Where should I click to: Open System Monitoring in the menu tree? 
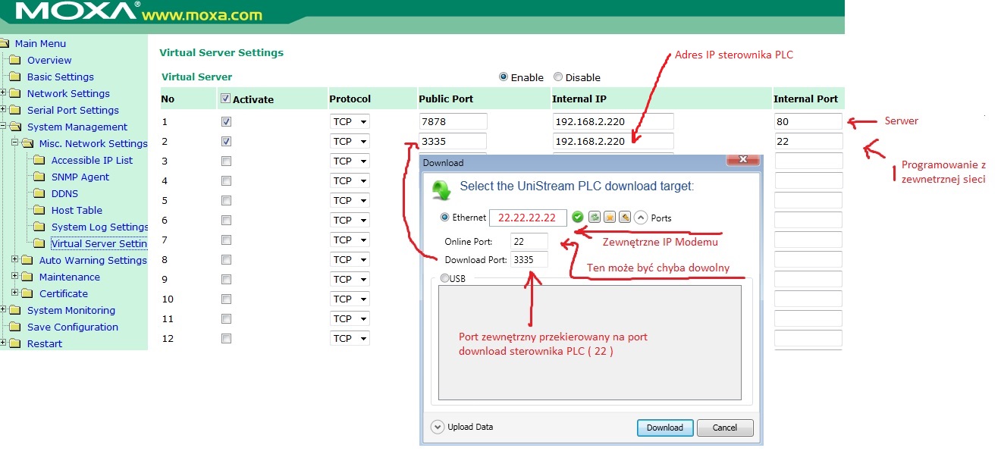71,310
